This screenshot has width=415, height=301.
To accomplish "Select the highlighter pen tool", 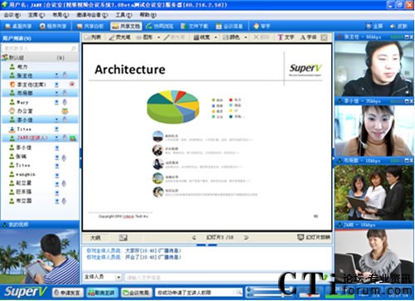I will tap(120, 37).
